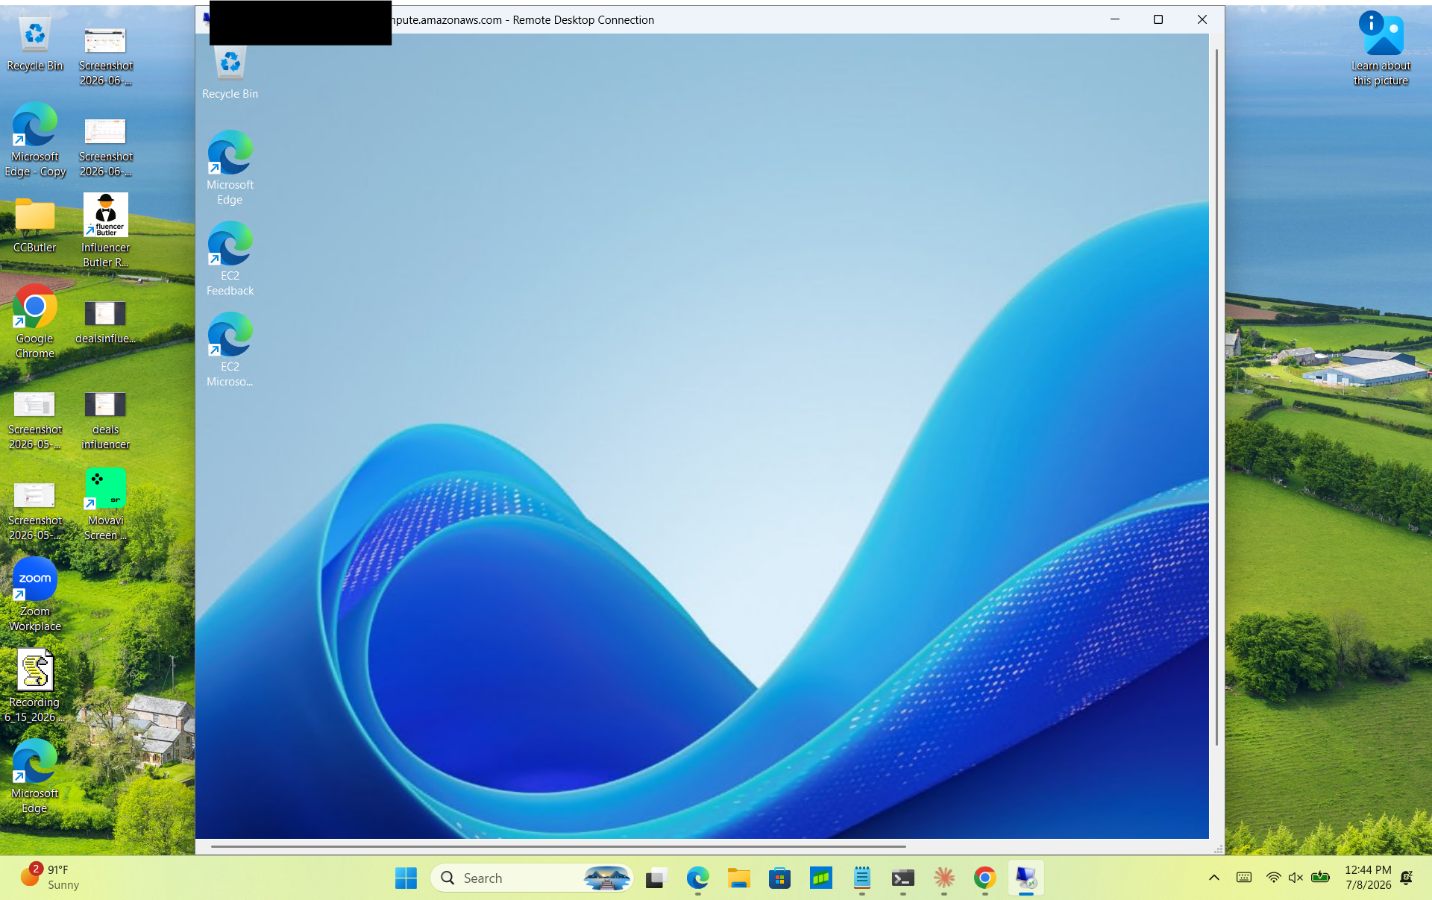Open clock and date 12:44 PM

(1368, 878)
